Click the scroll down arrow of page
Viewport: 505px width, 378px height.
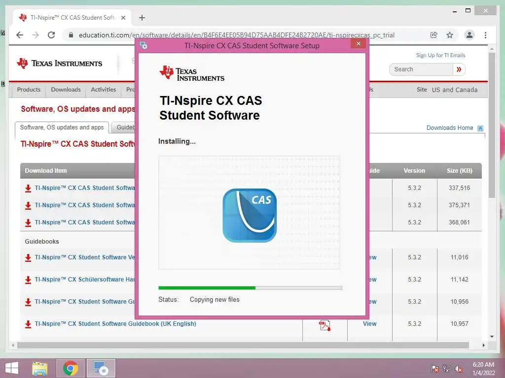tap(492, 337)
